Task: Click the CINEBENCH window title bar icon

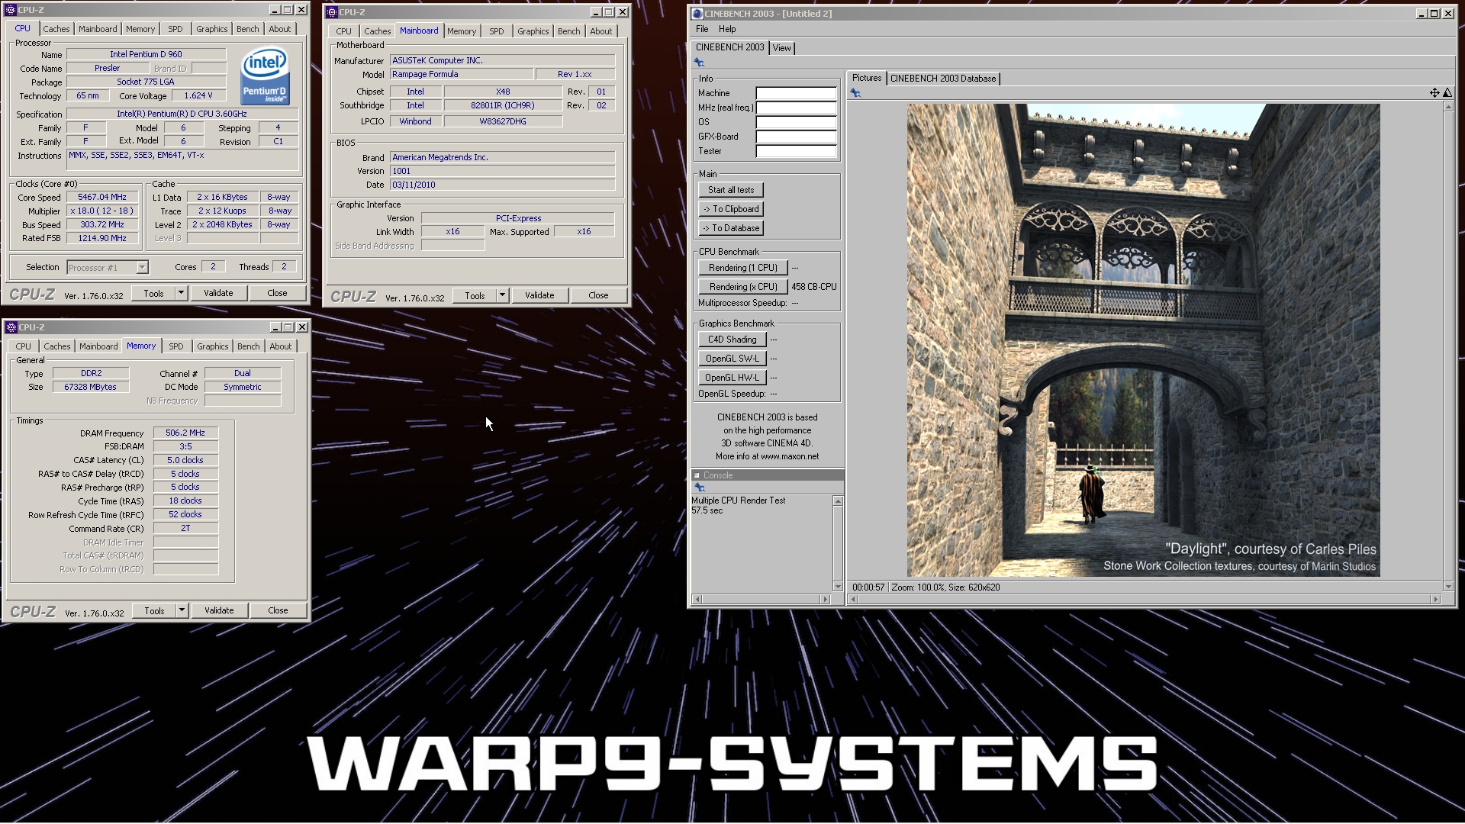Action: click(x=697, y=14)
